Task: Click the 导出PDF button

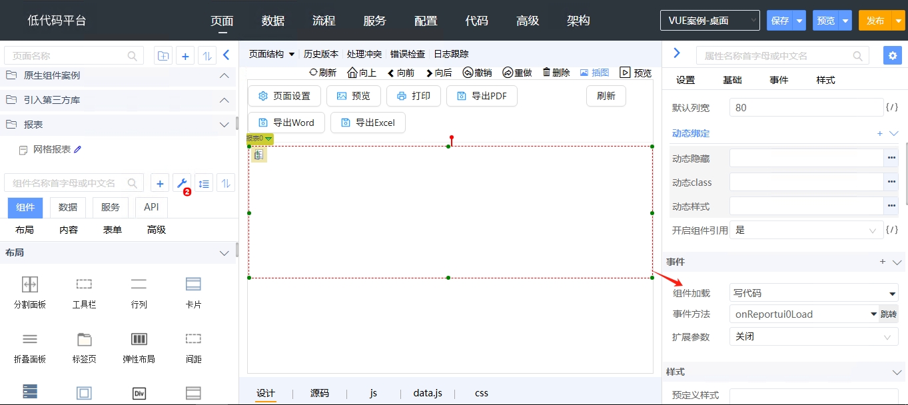Action: coord(482,96)
